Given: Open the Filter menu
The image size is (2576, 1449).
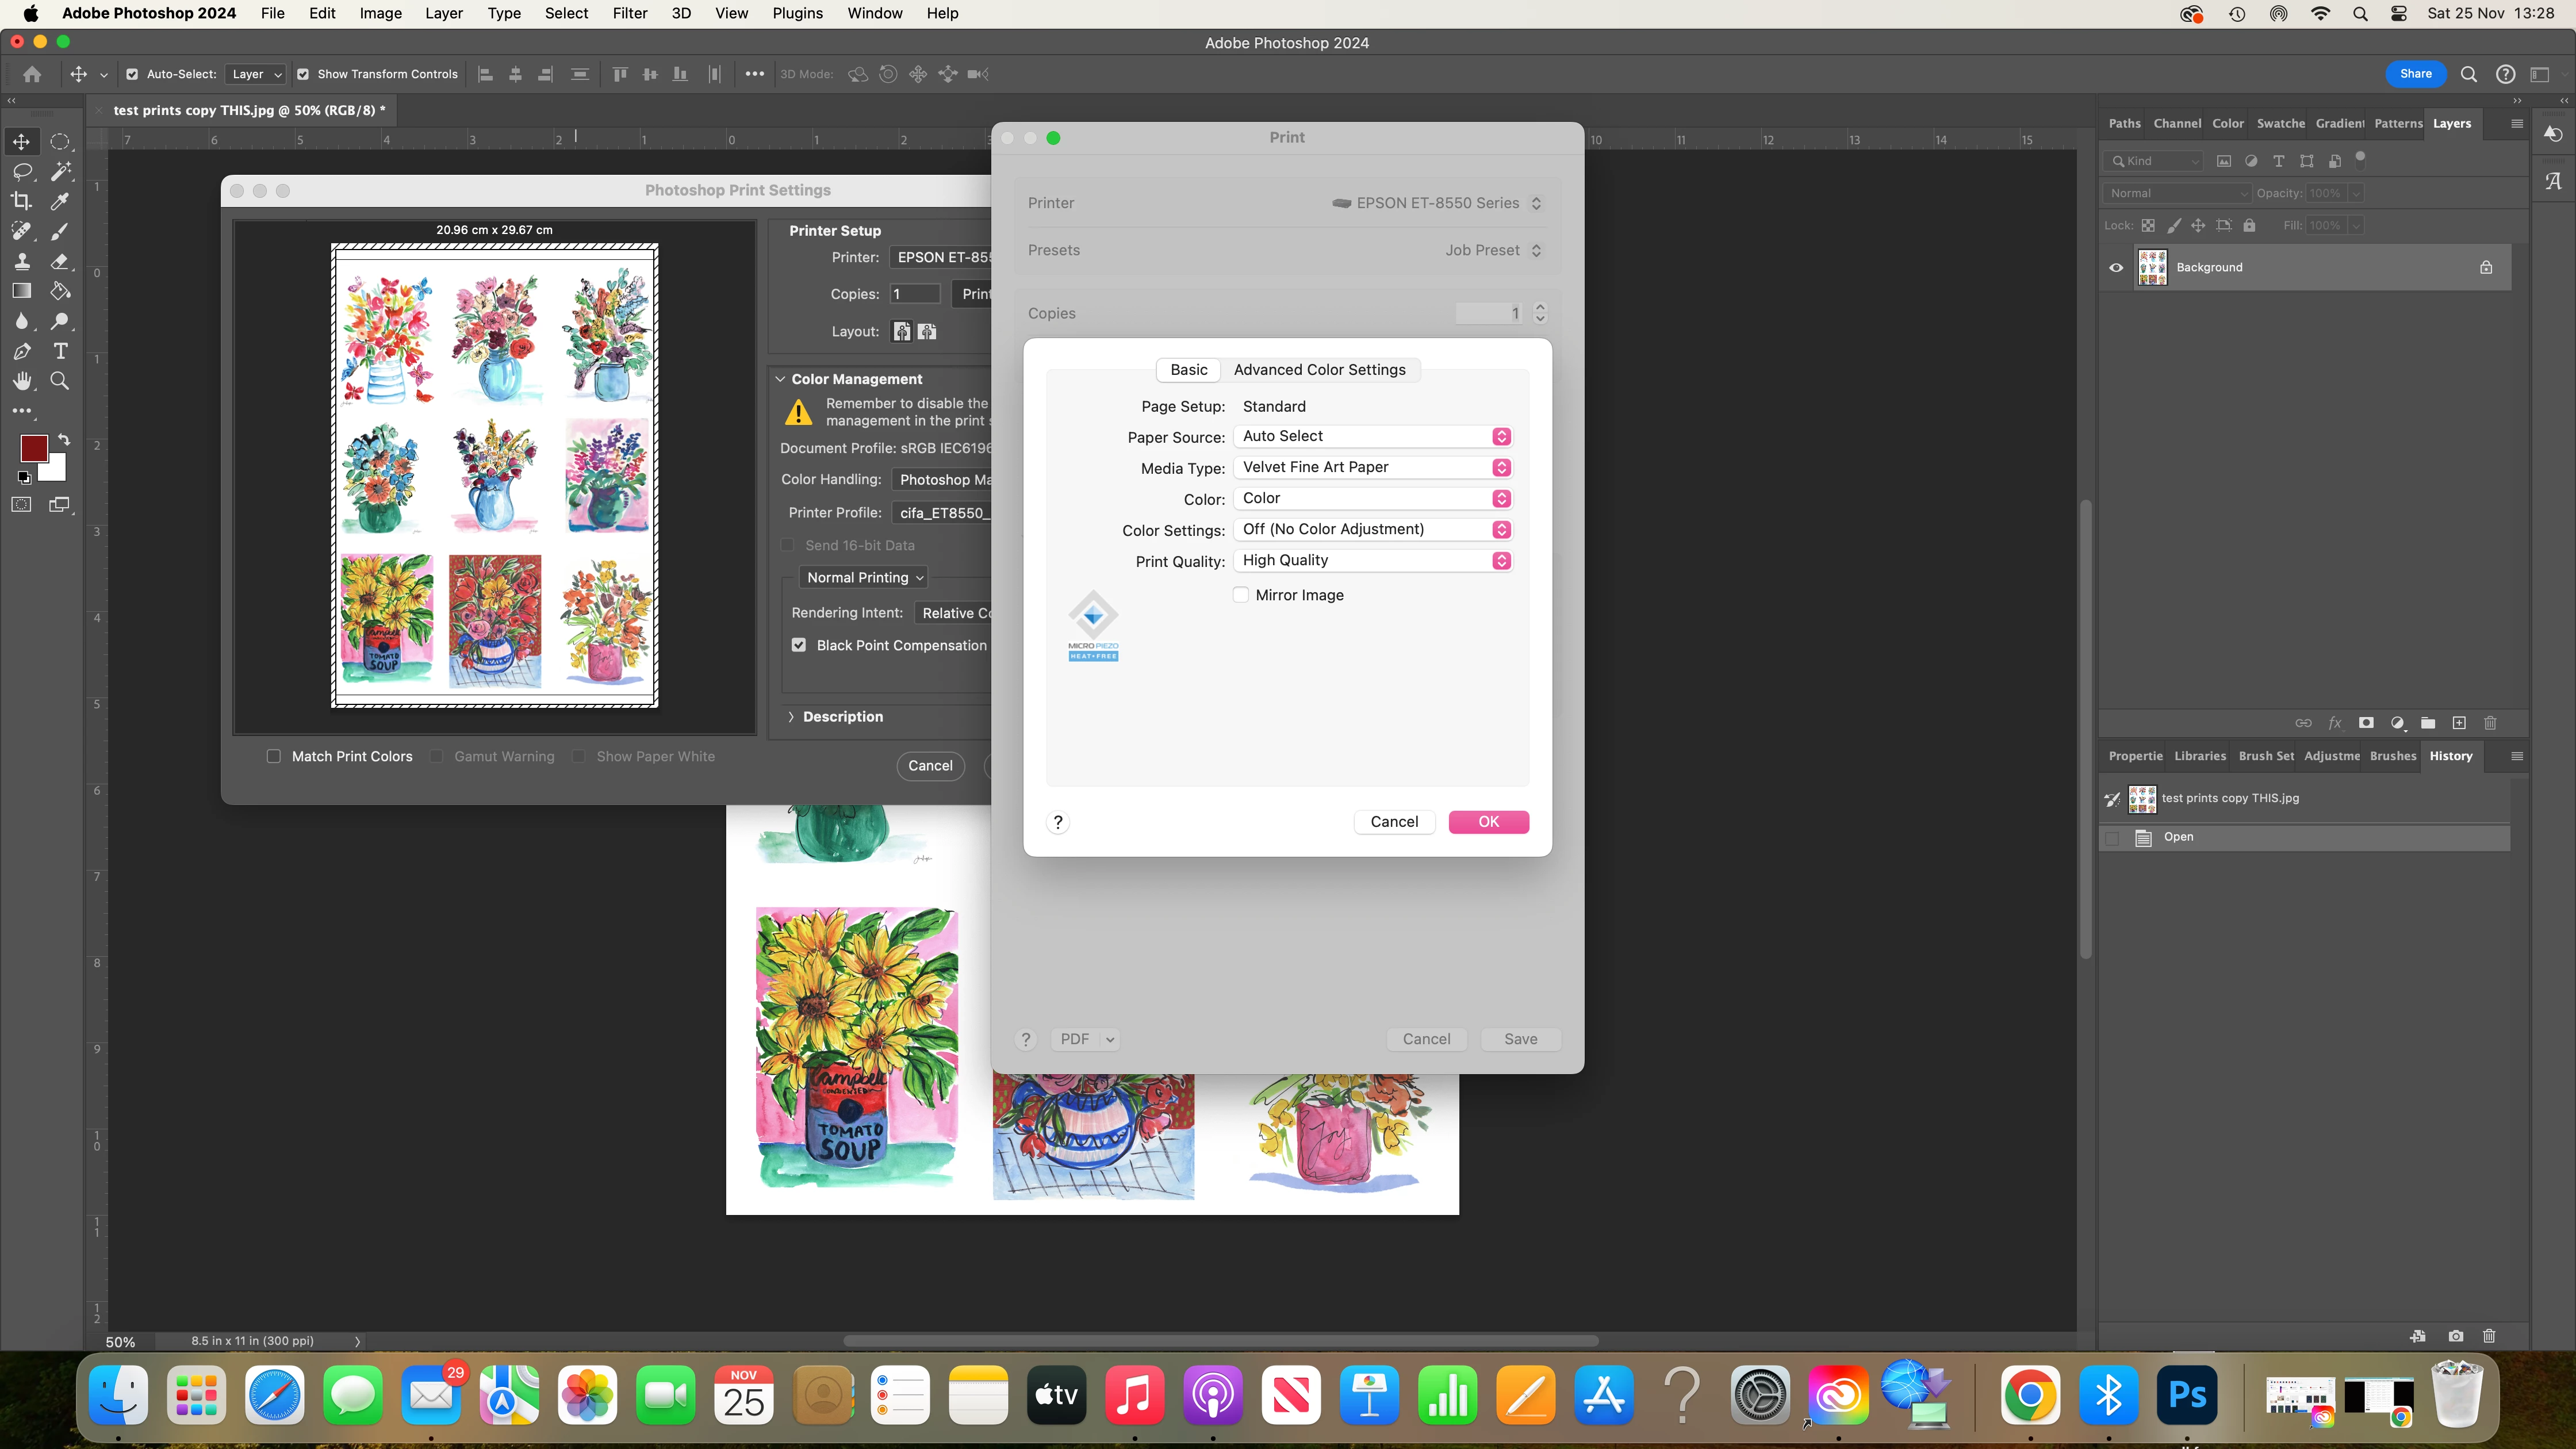Looking at the screenshot, I should pos(629,13).
